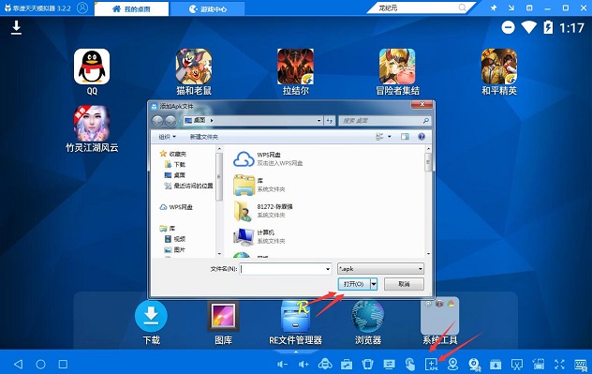Viewport: 592px width, 374px height.
Task: Click the install APK icon
Action: tap(432, 365)
